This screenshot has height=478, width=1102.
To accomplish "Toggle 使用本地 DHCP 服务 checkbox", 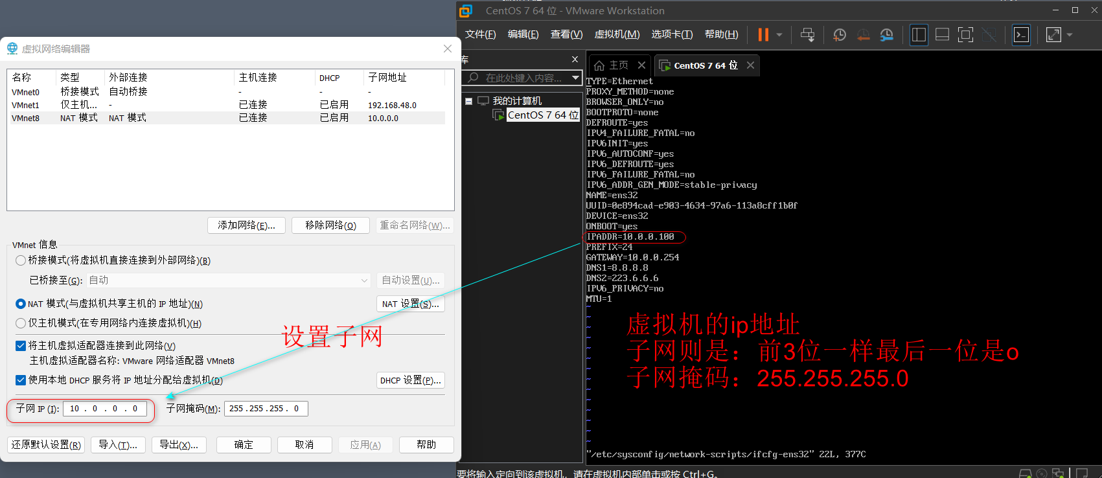I will point(21,380).
